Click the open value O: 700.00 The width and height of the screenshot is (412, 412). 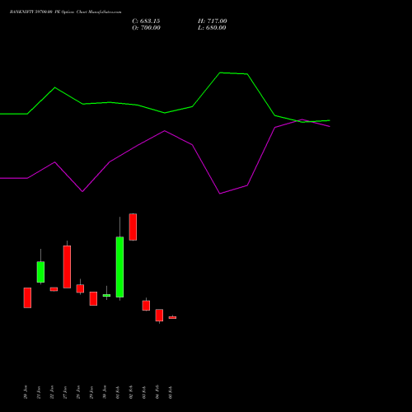point(146,28)
